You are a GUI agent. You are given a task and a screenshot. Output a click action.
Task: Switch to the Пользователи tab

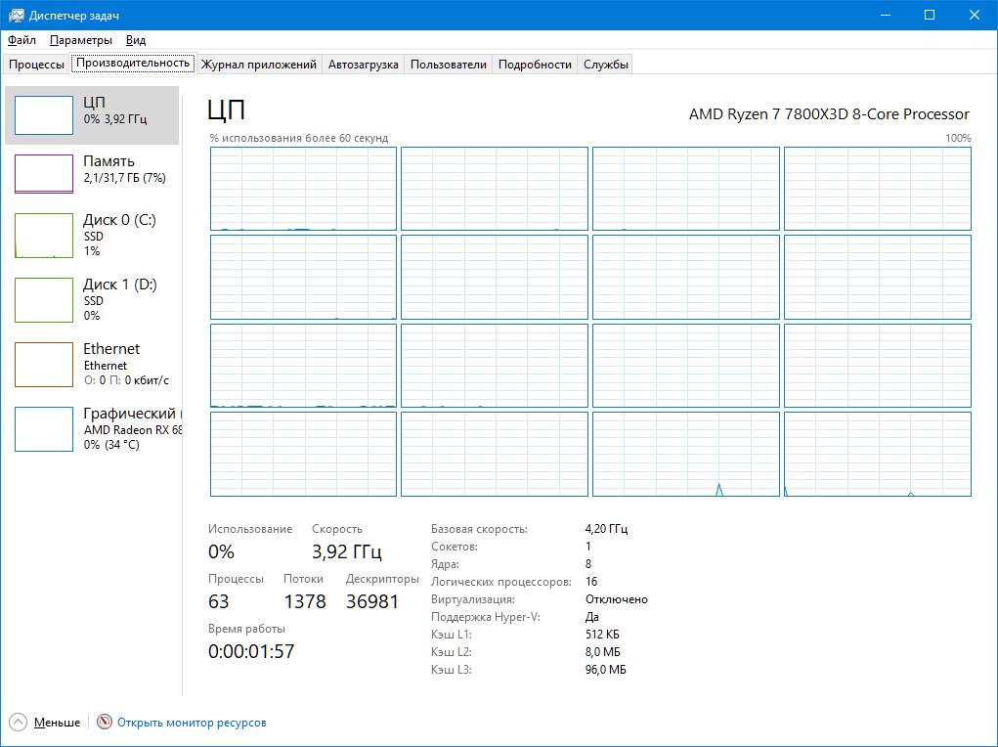click(x=448, y=65)
